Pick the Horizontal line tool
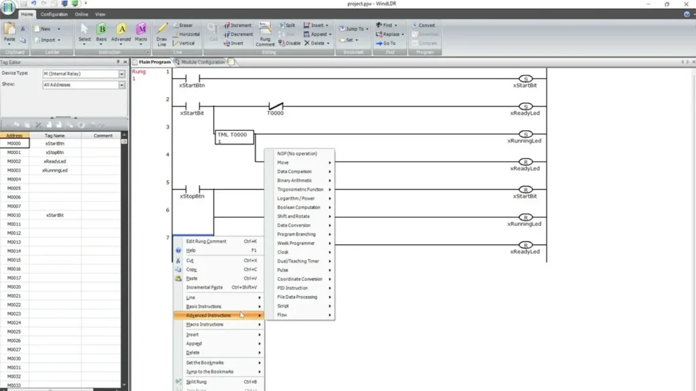The image size is (696, 391). point(186,34)
